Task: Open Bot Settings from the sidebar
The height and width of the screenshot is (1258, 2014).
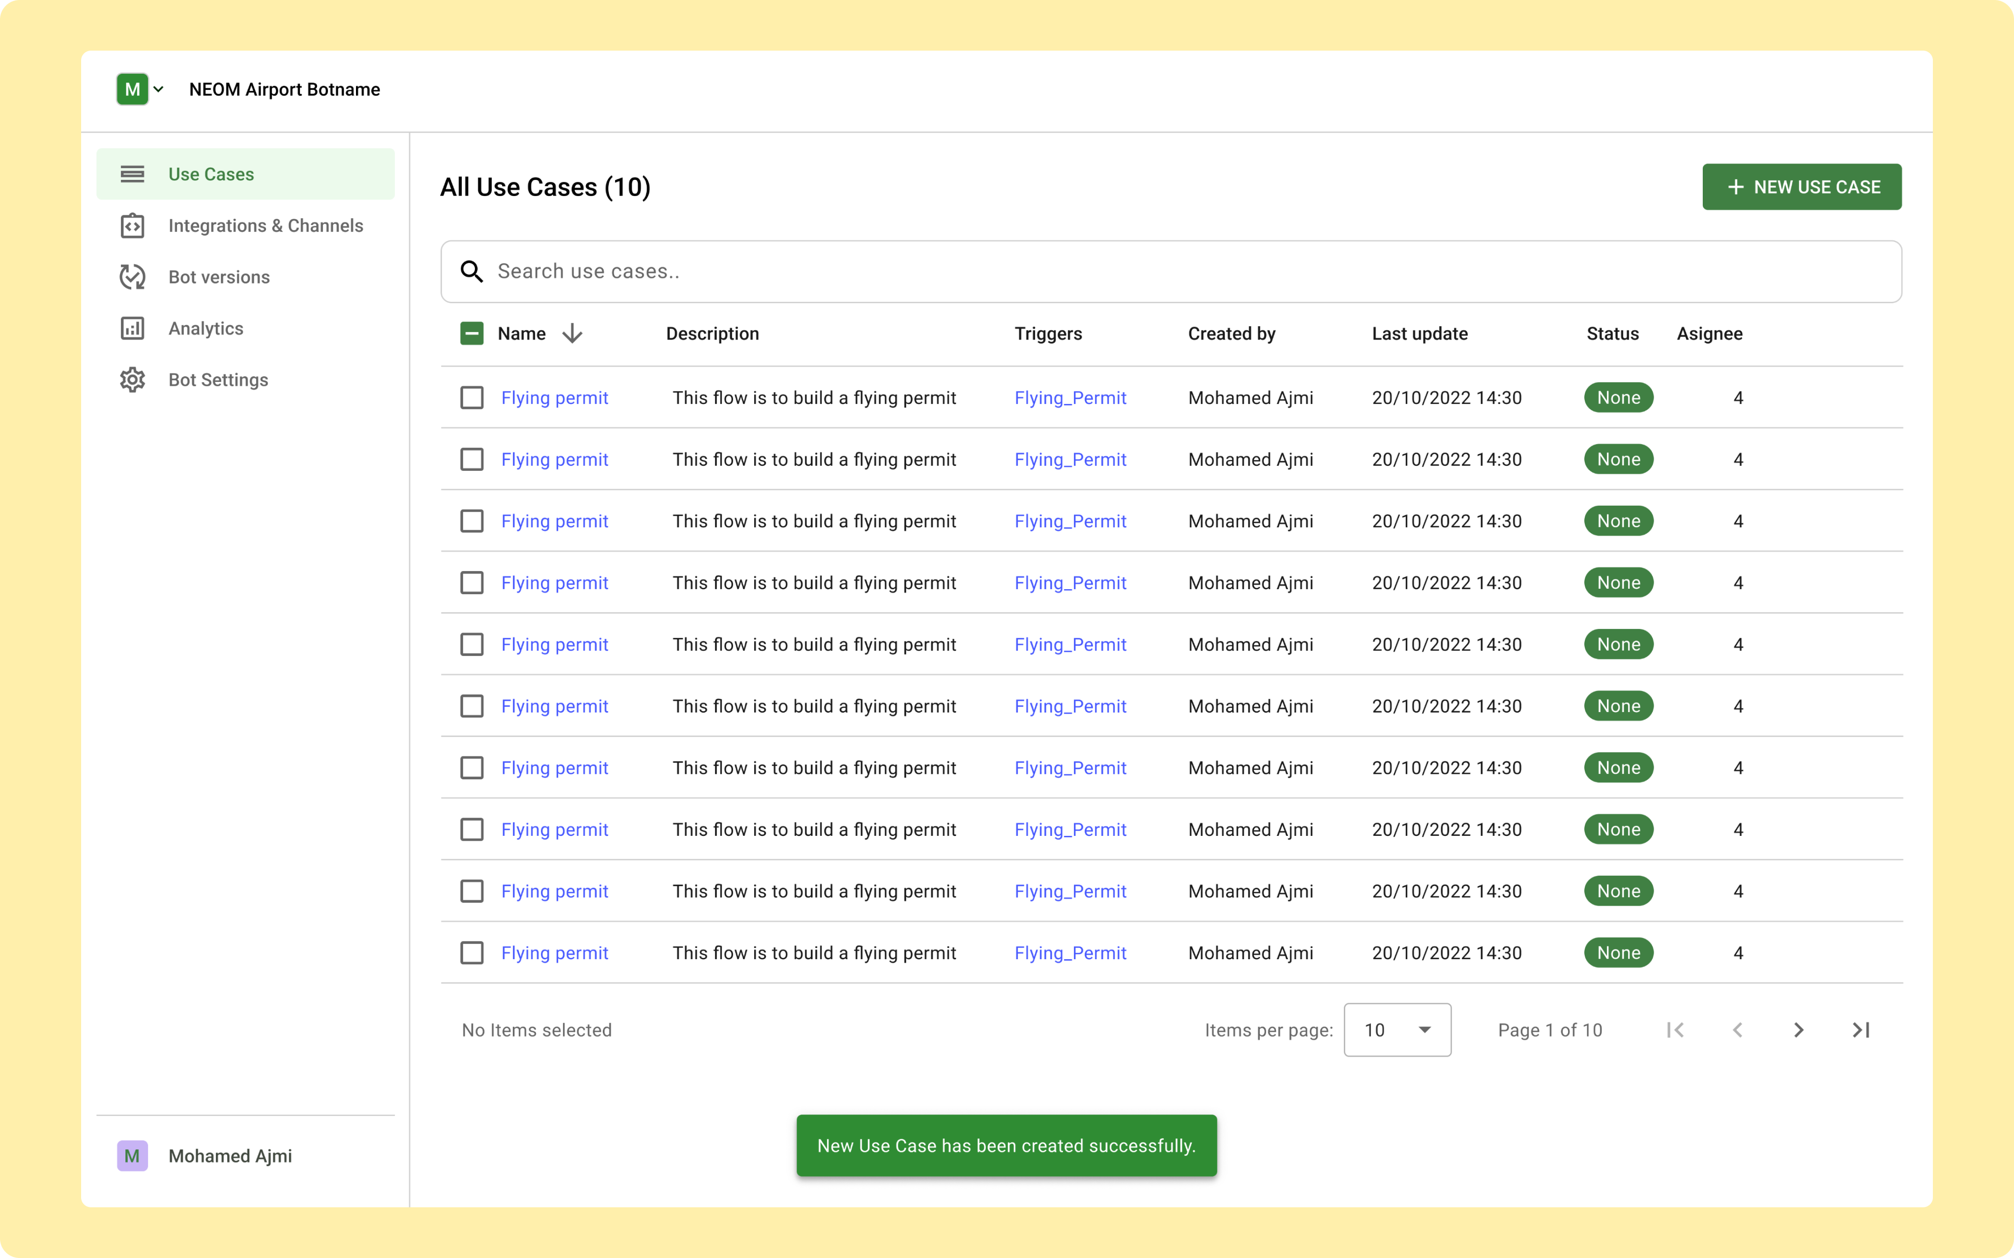Action: click(218, 379)
